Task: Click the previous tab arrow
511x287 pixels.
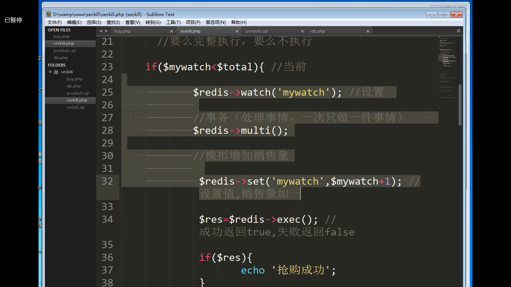Action: (100, 31)
